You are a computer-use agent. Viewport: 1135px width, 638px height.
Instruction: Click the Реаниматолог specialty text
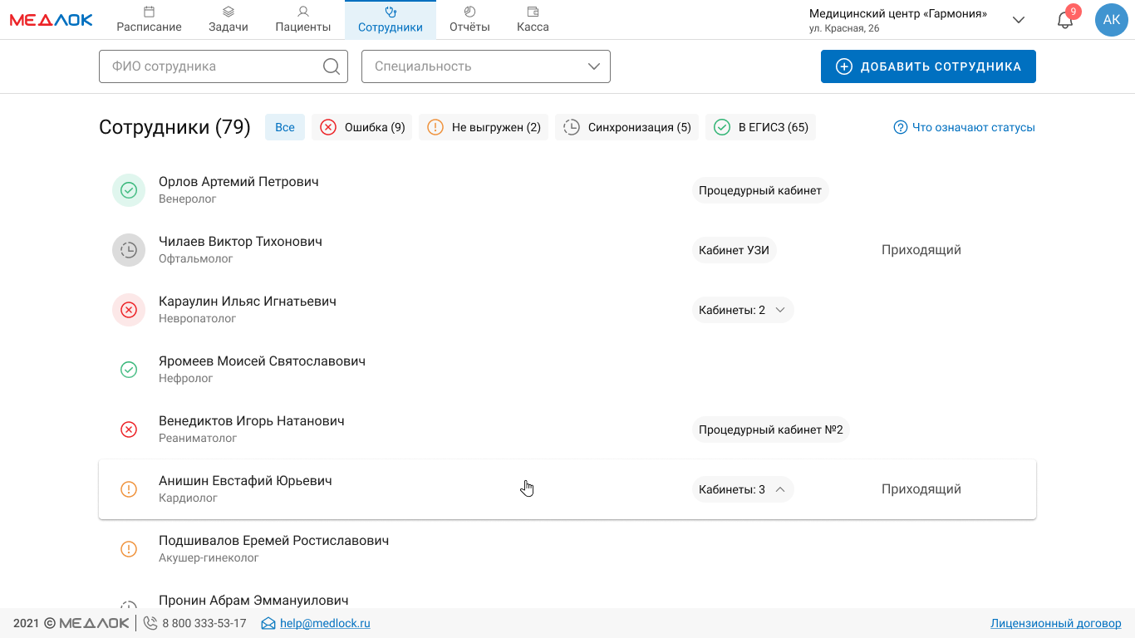click(x=198, y=438)
